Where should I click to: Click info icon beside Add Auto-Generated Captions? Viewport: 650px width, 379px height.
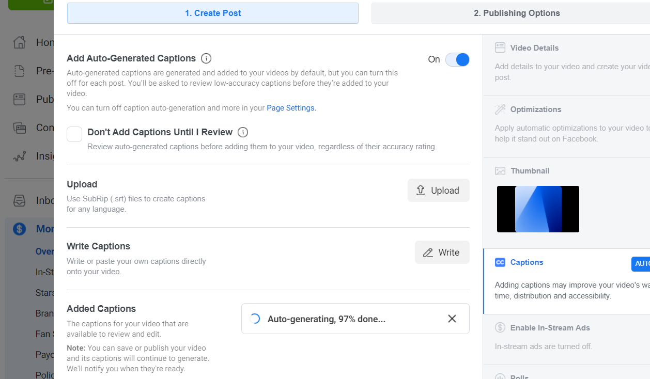pyautogui.click(x=206, y=58)
